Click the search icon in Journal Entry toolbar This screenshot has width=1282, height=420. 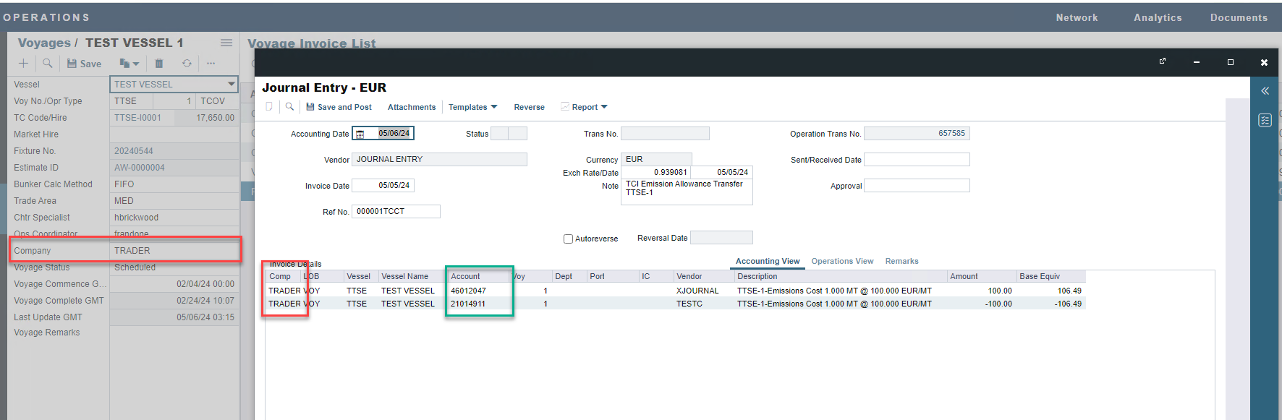click(x=289, y=107)
